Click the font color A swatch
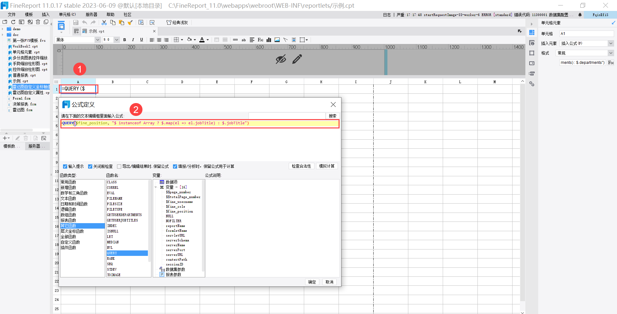 coord(202,40)
